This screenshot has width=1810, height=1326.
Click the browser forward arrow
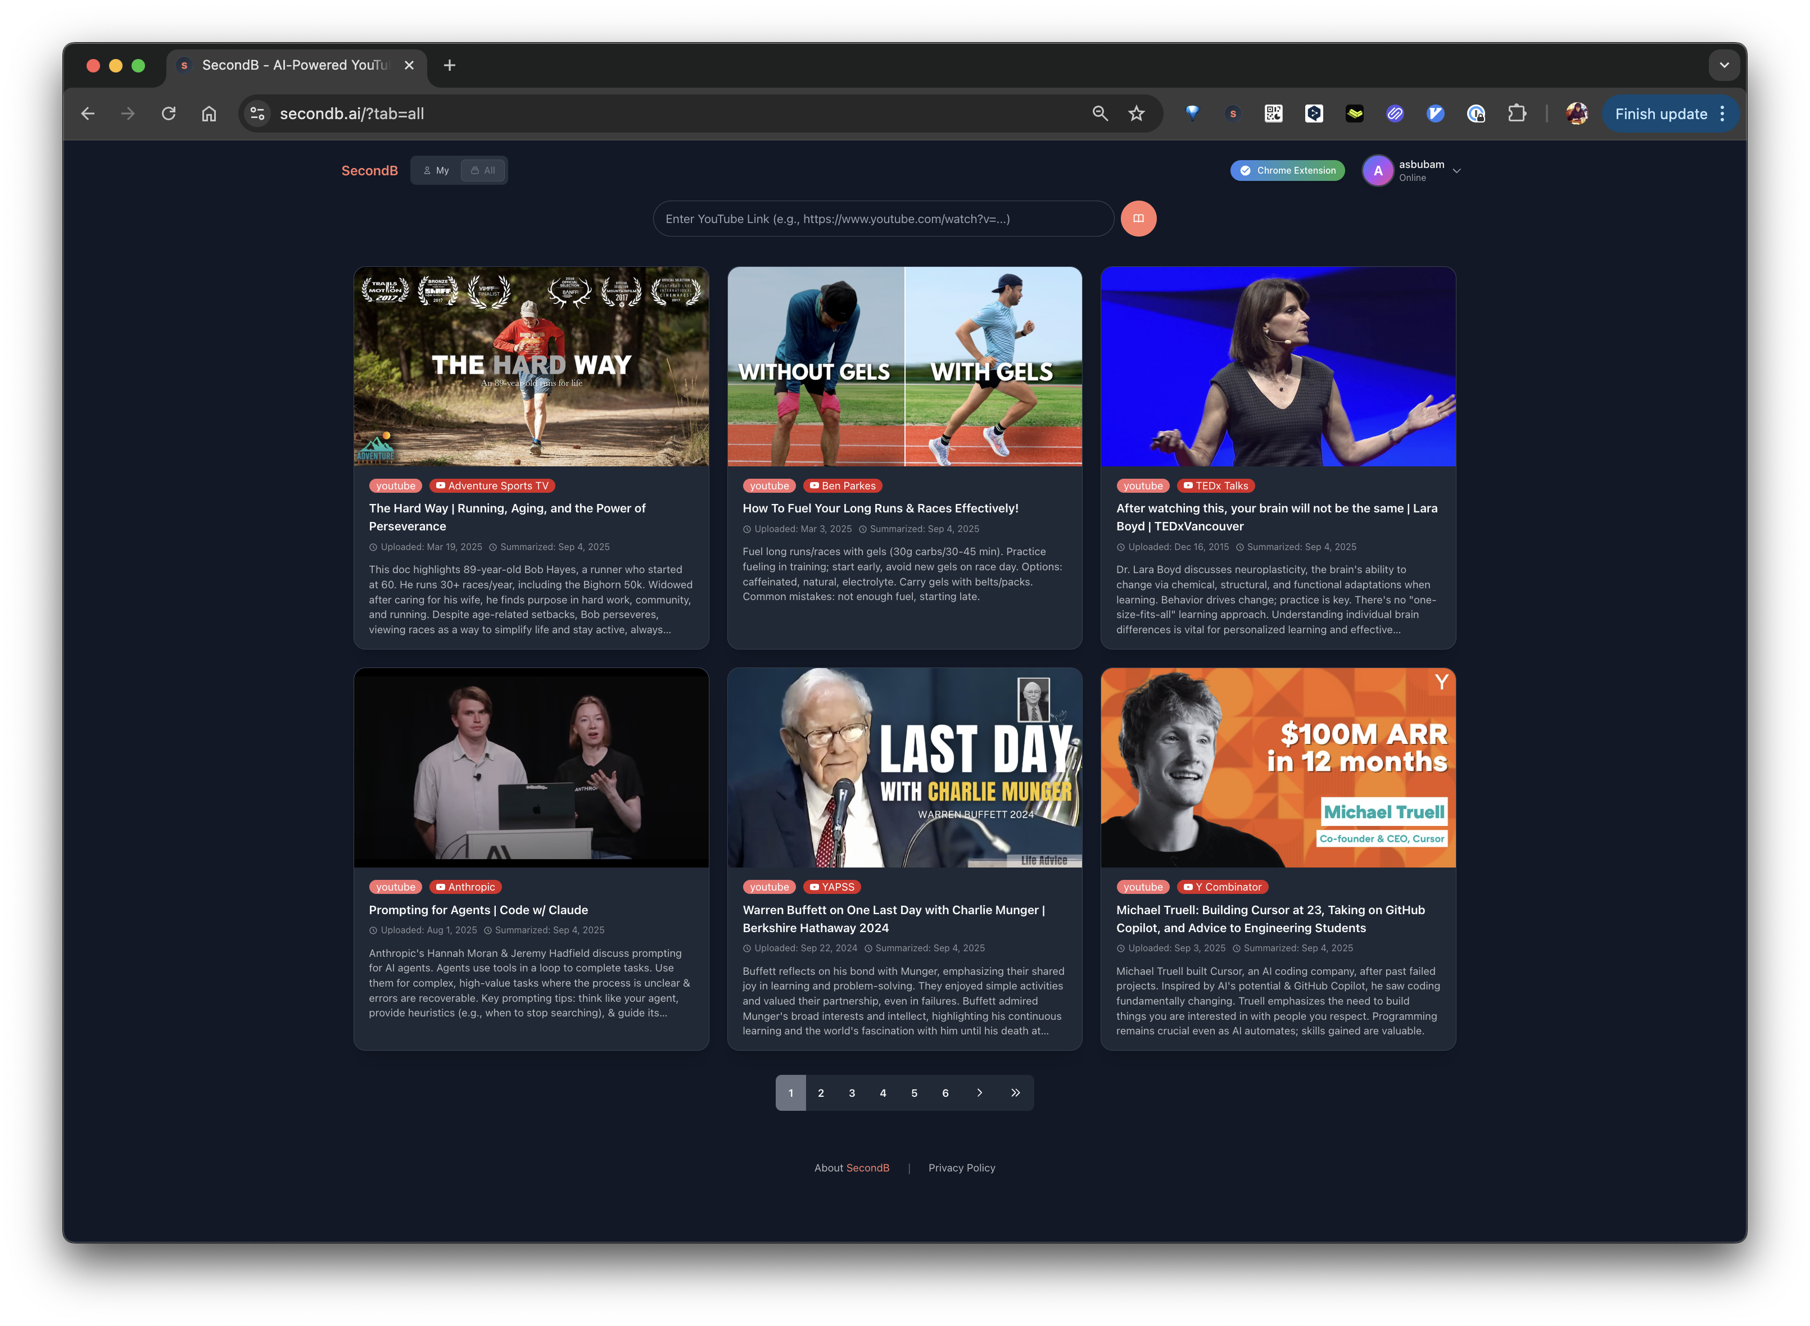(128, 114)
